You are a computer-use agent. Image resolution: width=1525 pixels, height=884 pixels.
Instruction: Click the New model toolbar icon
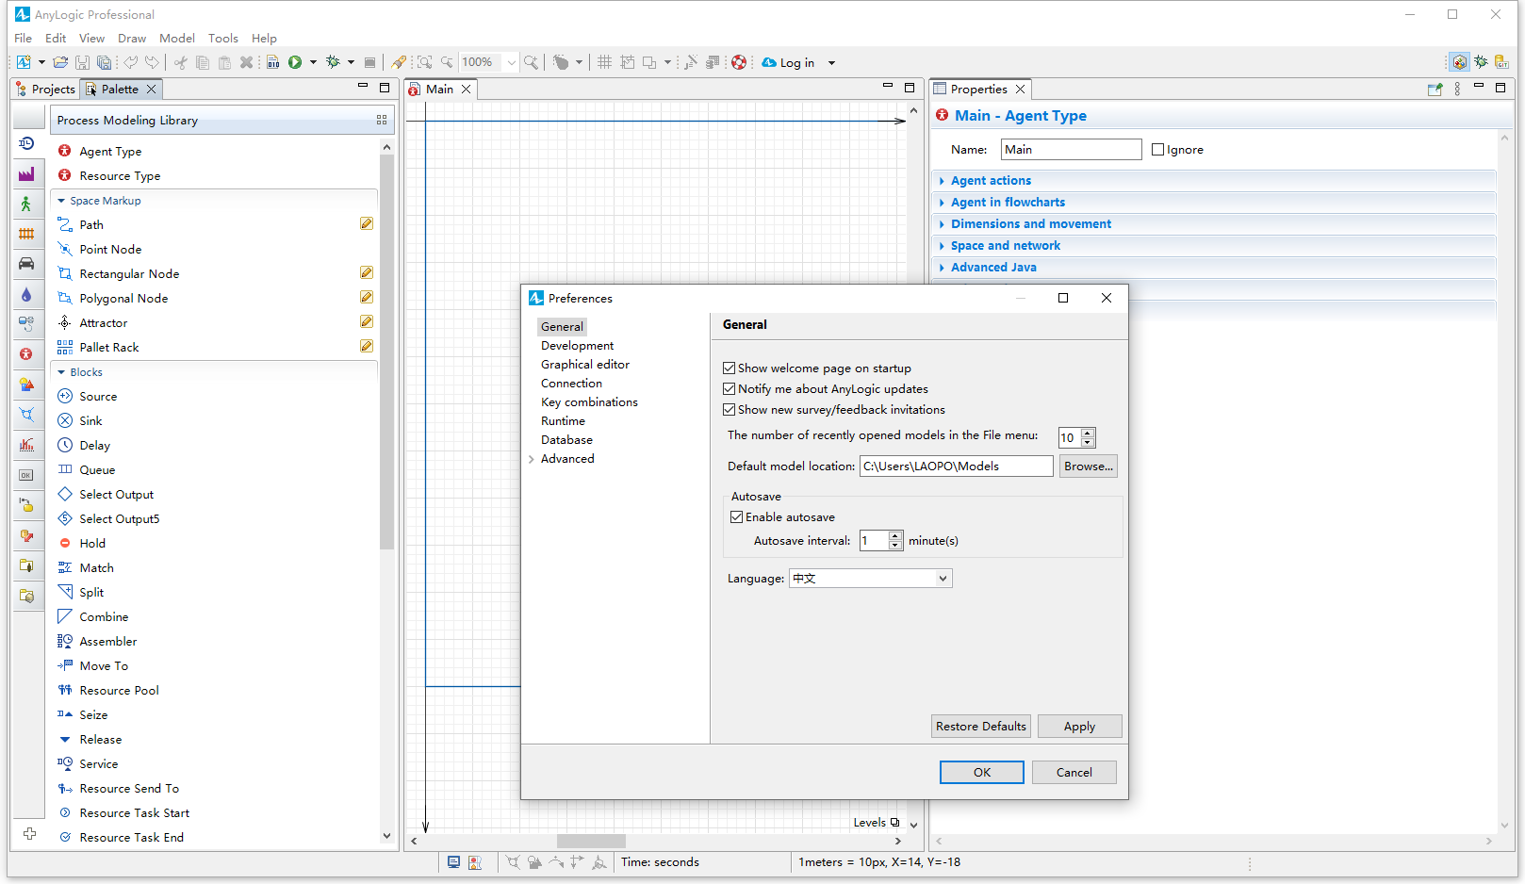(x=24, y=62)
